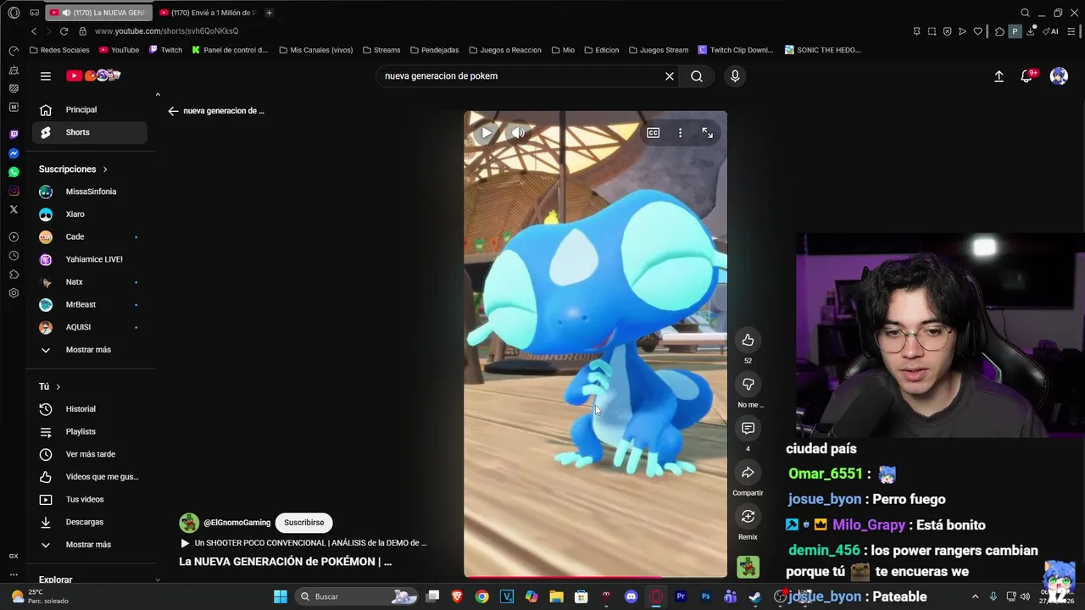Screen dimensions: 1085x610
Task: Open the YouTube hamburger guide menu
Action: point(46,76)
